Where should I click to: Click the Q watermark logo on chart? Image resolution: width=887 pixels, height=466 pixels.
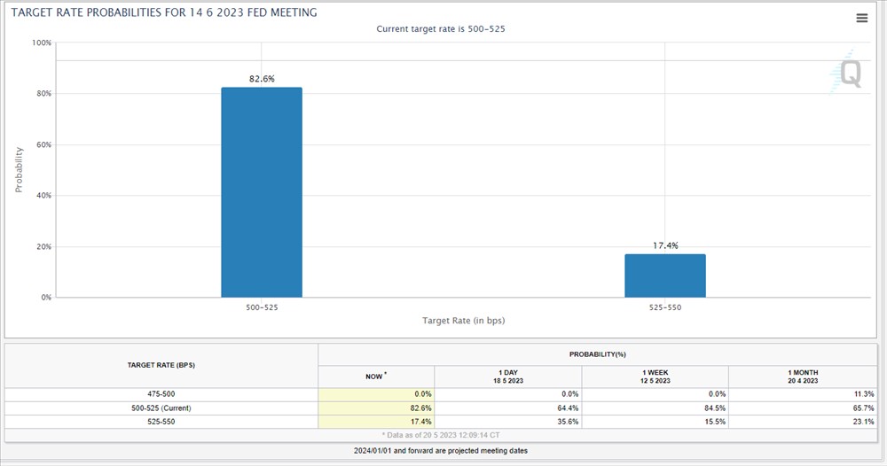click(847, 74)
